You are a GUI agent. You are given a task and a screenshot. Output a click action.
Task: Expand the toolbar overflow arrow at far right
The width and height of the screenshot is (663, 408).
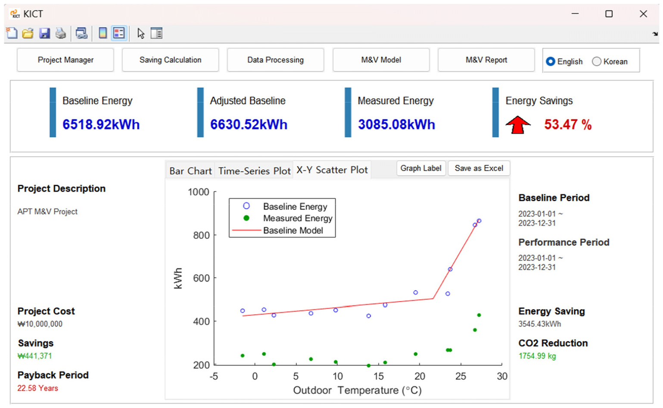click(655, 34)
